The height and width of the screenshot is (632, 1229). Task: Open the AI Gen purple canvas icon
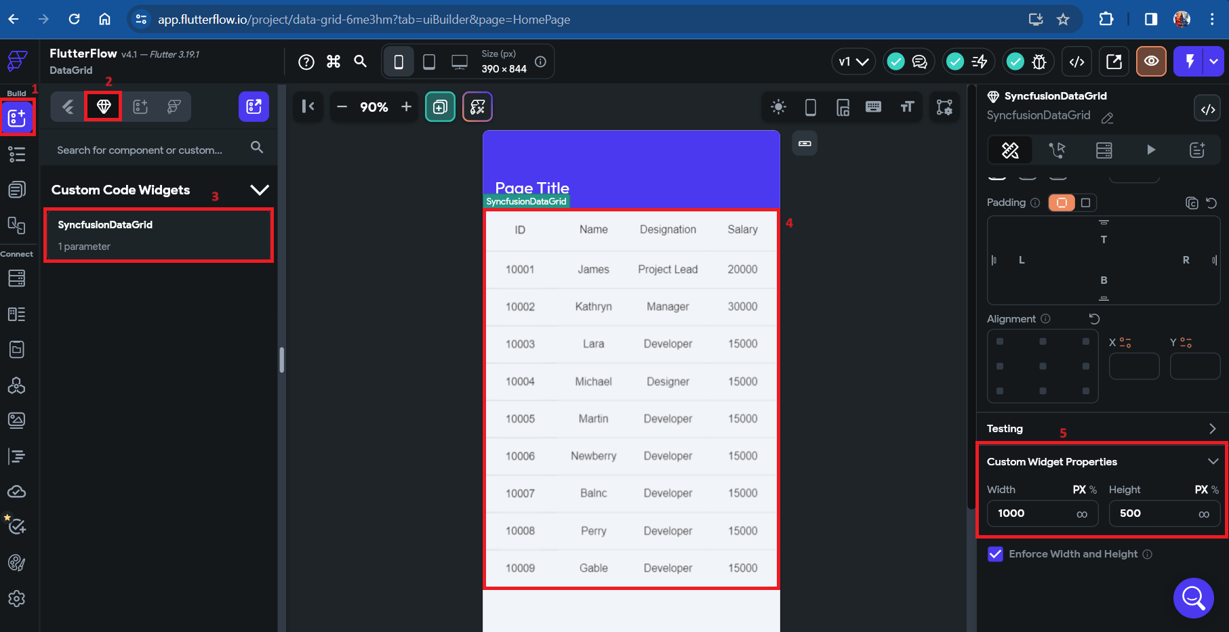coord(477,106)
